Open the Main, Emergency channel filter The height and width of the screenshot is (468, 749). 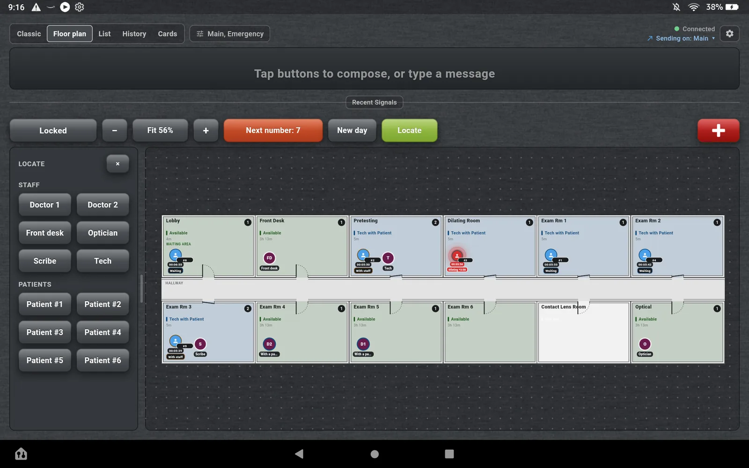click(x=230, y=34)
